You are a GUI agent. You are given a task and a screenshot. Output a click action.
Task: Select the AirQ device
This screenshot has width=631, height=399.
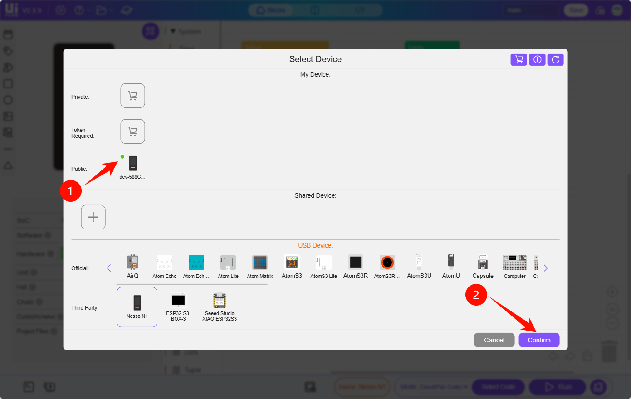[x=132, y=266]
